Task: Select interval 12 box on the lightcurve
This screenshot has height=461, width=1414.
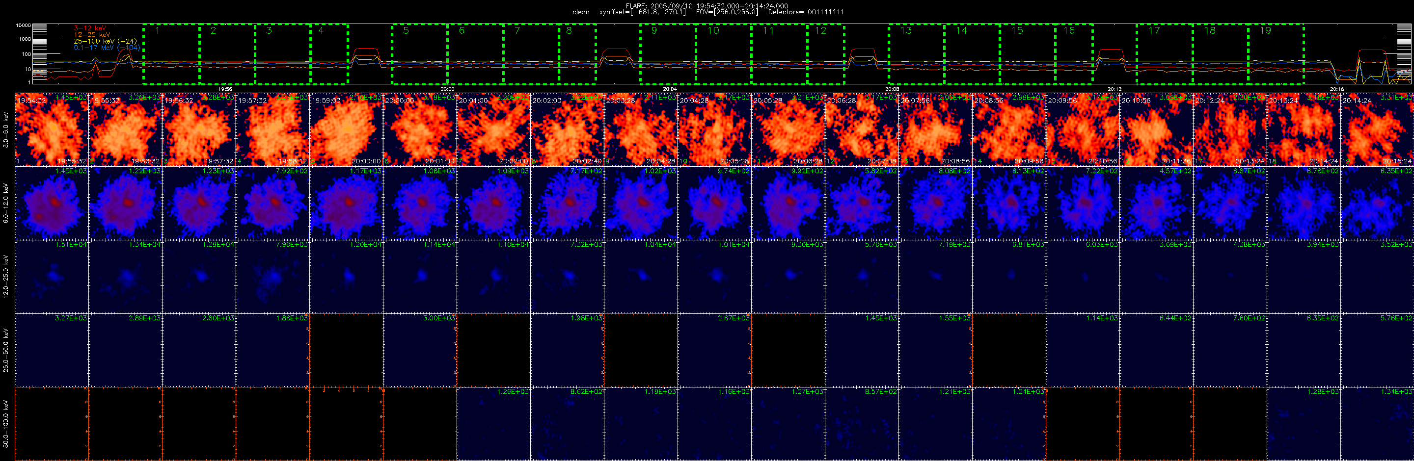Action: point(825,54)
